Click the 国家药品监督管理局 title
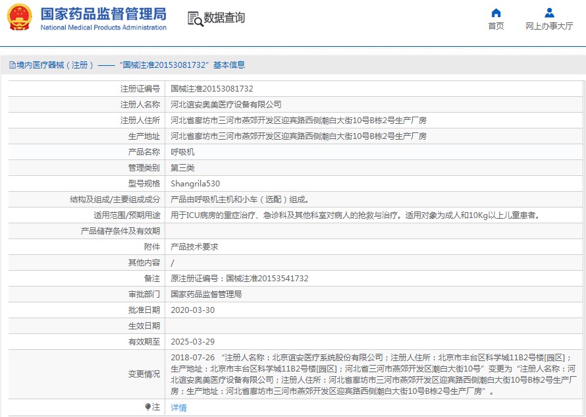The height and width of the screenshot is (417, 586). 103,14
